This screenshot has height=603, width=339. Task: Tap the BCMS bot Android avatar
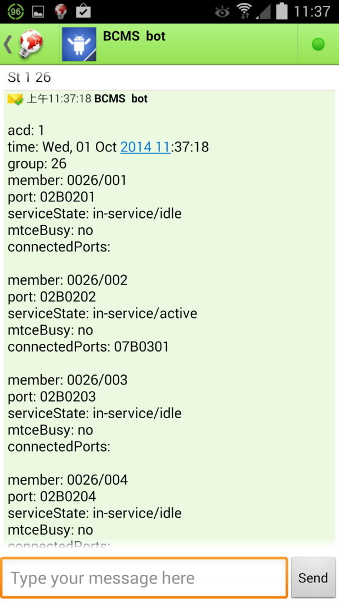click(x=79, y=44)
